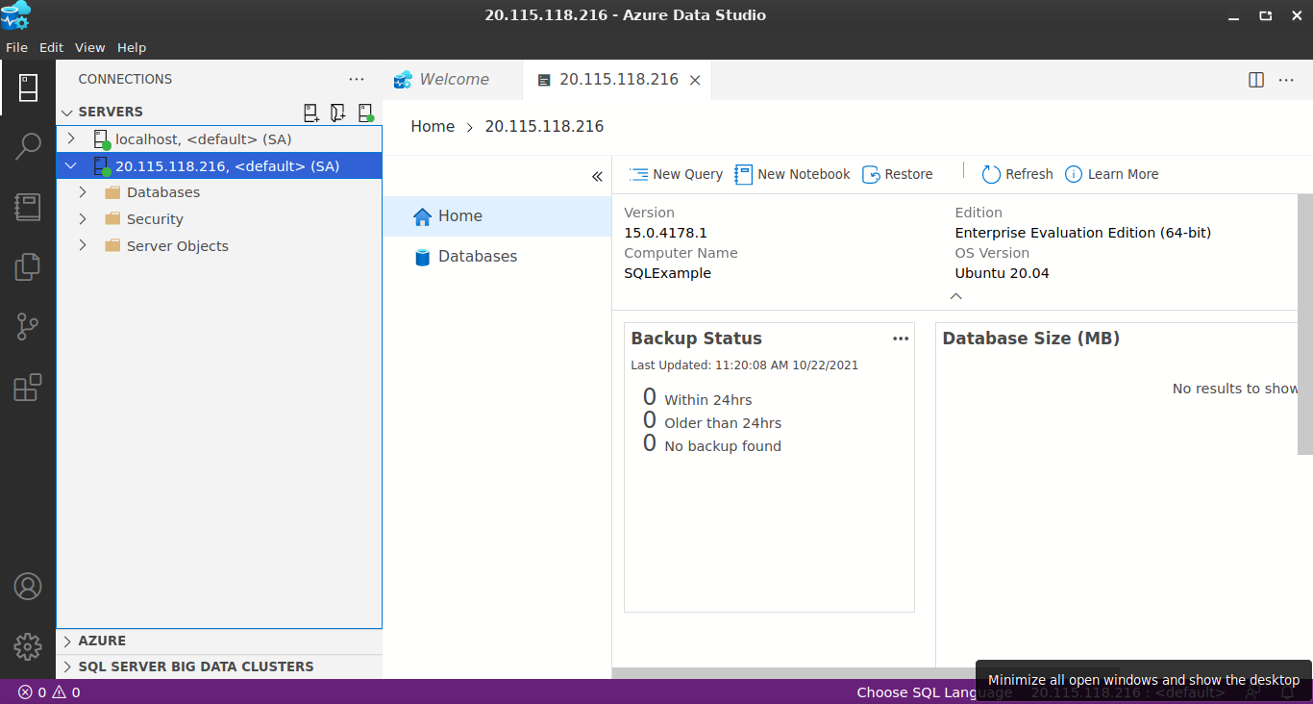The height and width of the screenshot is (704, 1313).
Task: Expand SQL SERVER BIG DATA CLUSTERS section
Action: (67, 666)
